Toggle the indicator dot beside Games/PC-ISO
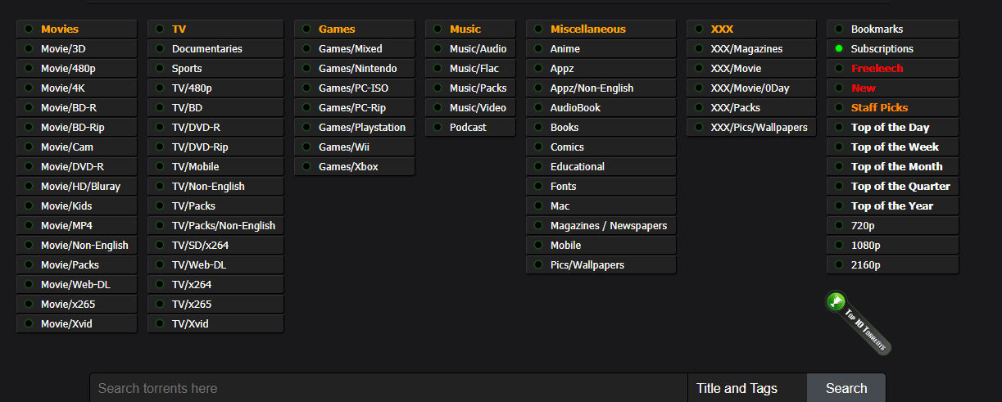This screenshot has height=402, width=1002. (x=306, y=88)
